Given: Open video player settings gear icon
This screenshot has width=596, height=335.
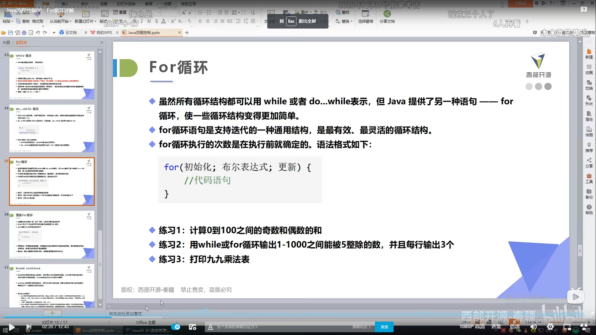Looking at the screenshot, I should coord(550,327).
